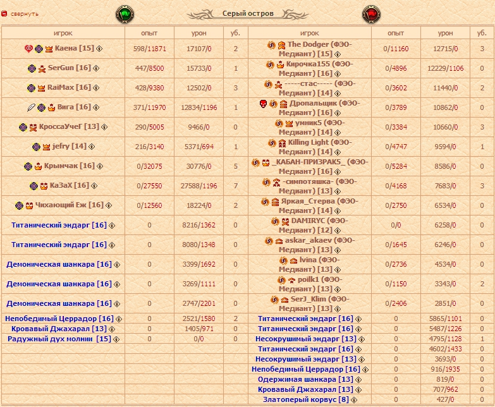The width and height of the screenshot is (495, 407).
Task: Collapse the battle table via свернуть
Action: 24,14
